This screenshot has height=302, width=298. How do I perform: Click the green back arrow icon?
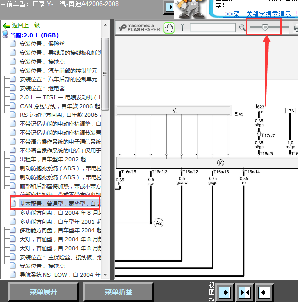point(6,26)
